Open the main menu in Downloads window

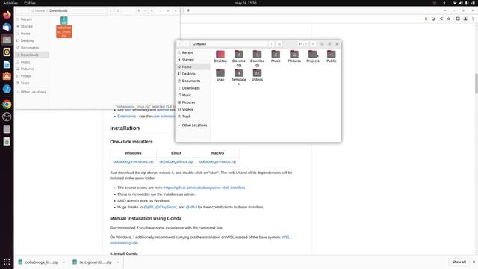click(152, 10)
